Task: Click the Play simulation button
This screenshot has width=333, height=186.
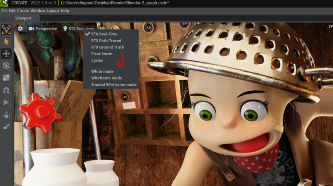Action: coord(6,102)
